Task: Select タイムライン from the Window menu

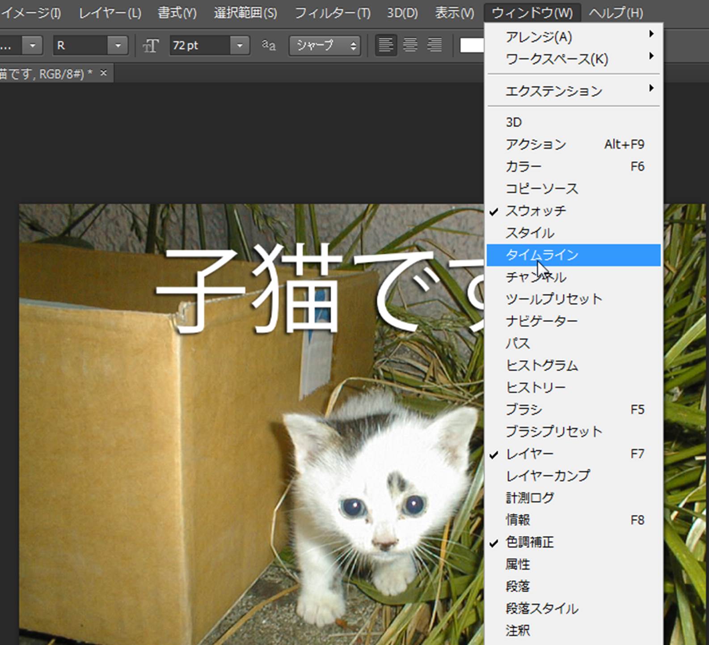Action: pyautogui.click(x=542, y=255)
